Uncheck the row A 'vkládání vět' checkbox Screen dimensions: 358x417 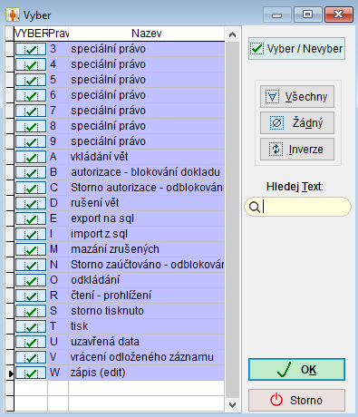click(31, 157)
